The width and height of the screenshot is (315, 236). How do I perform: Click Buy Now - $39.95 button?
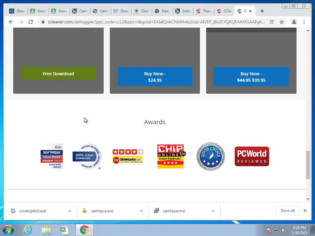(x=251, y=77)
